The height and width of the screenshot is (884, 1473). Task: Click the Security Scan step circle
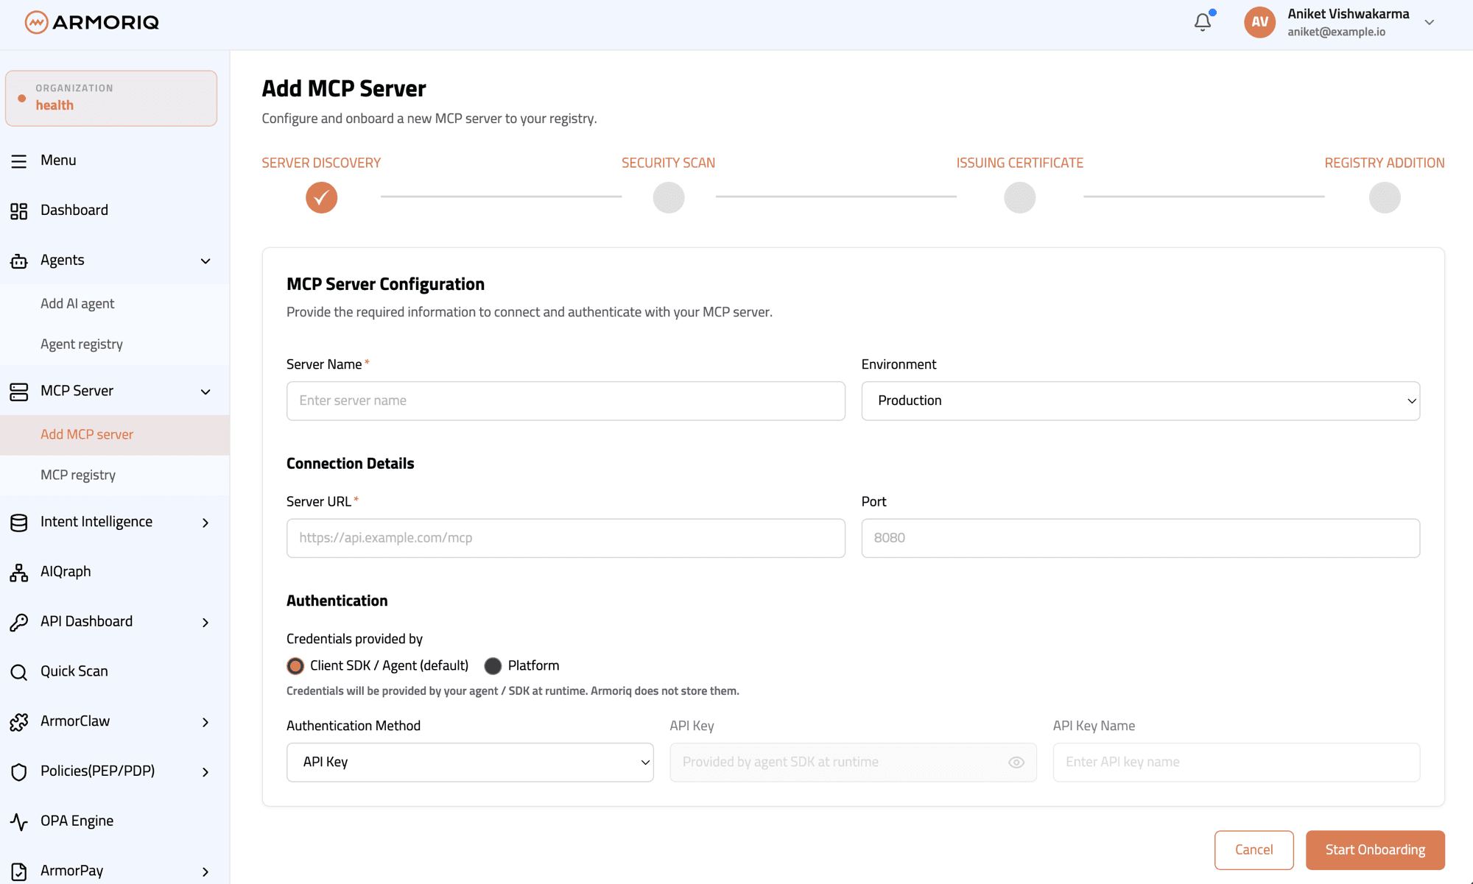tap(669, 197)
